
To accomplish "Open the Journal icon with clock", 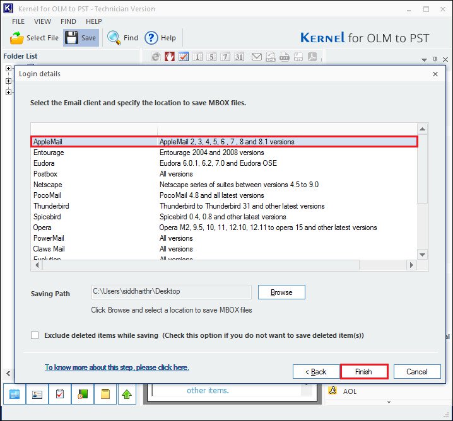I will coord(83,394).
